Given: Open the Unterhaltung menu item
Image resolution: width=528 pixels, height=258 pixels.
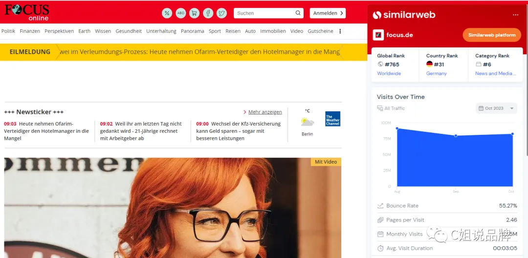Looking at the screenshot, I should pyautogui.click(x=161, y=31).
